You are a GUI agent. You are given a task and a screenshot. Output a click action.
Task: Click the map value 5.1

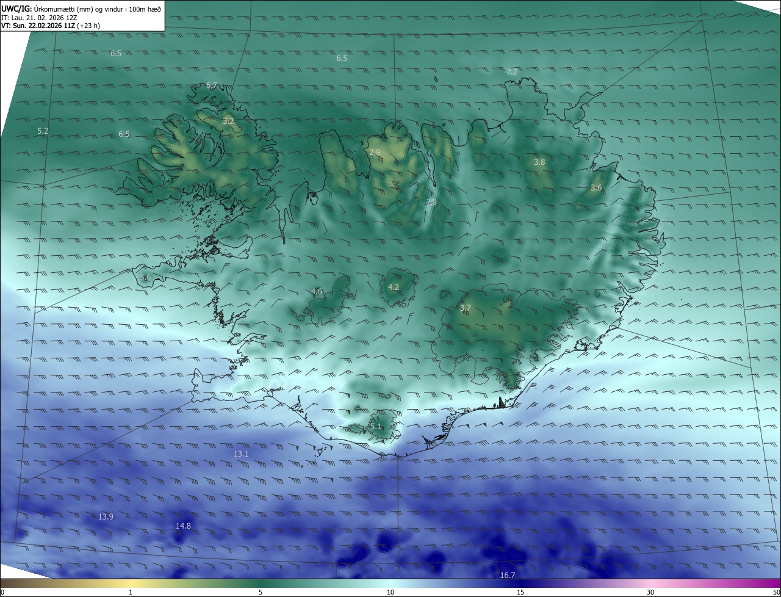point(376,426)
